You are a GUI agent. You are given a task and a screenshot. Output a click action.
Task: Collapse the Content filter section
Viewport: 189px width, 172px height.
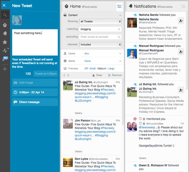coord(120,15)
